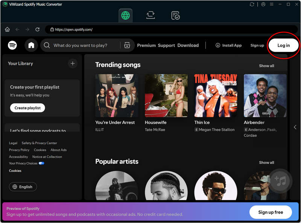The height and width of the screenshot is (223, 301).
Task: Open the sunglasses artist photo
Action: 216,185
